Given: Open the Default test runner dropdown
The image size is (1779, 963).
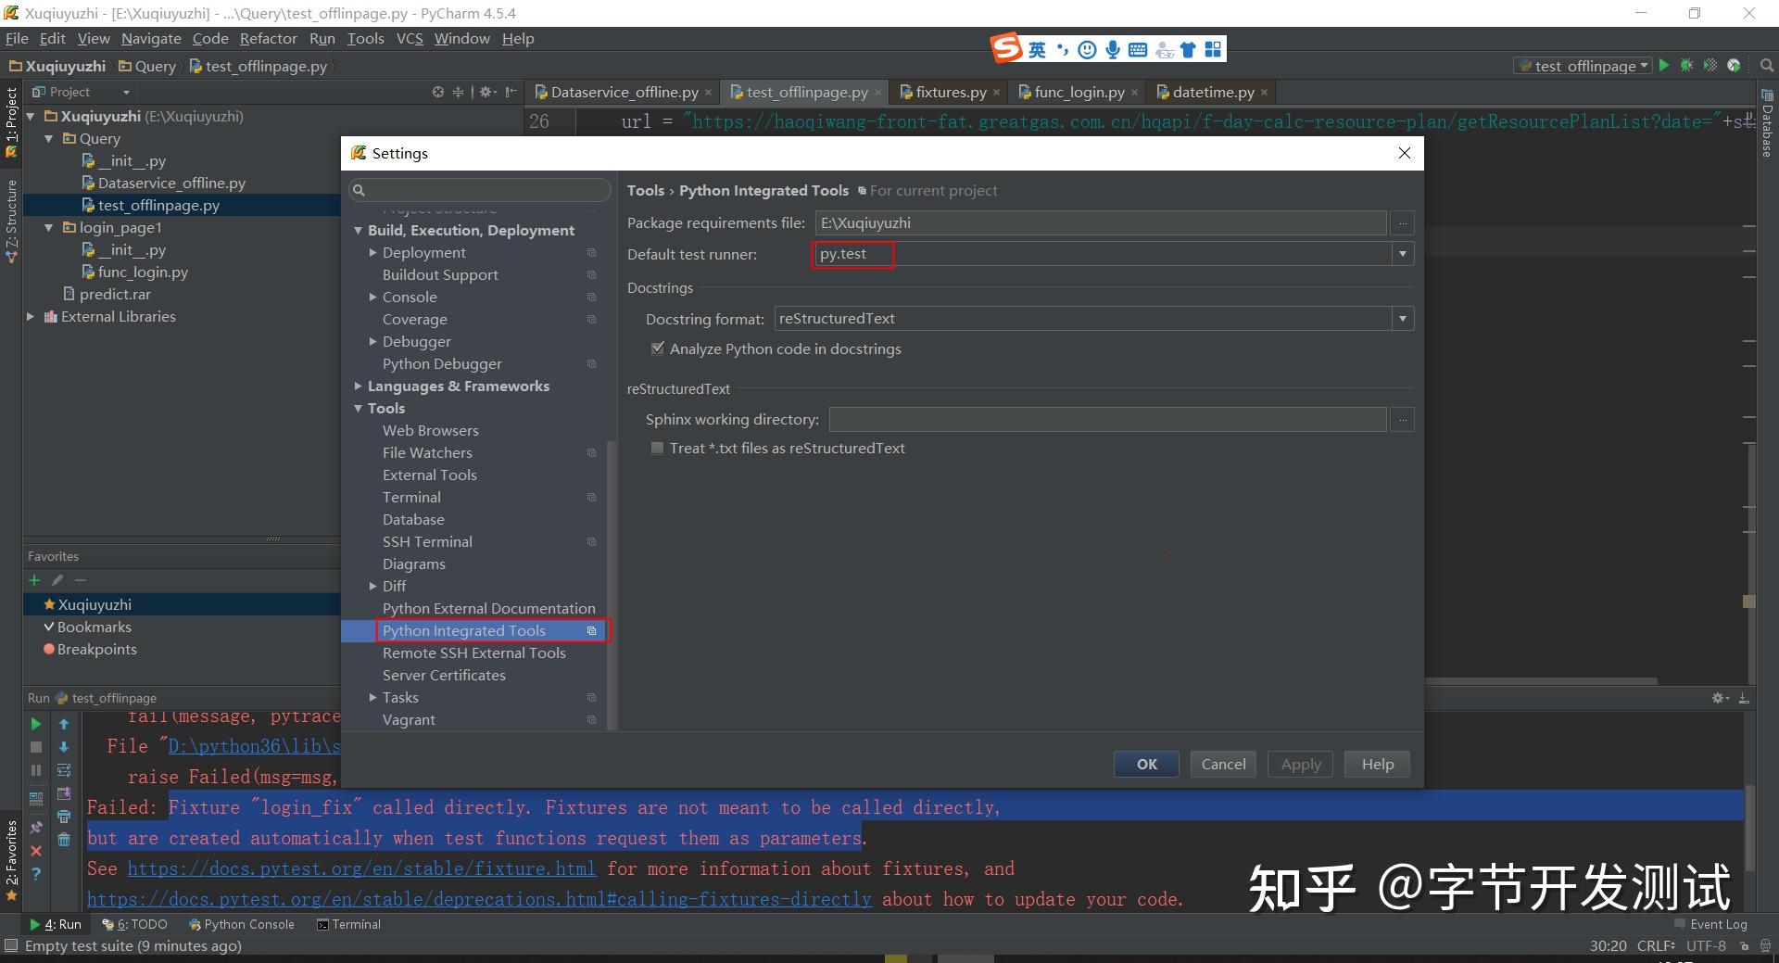Looking at the screenshot, I should pyautogui.click(x=1404, y=253).
